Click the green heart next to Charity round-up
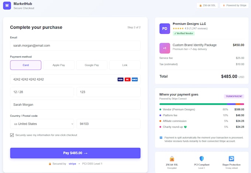The width and height of the screenshot is (251, 173). click(185, 127)
